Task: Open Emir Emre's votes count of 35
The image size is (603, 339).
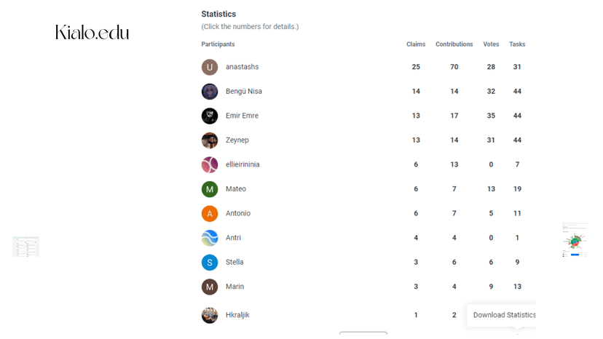Action: pos(491,116)
